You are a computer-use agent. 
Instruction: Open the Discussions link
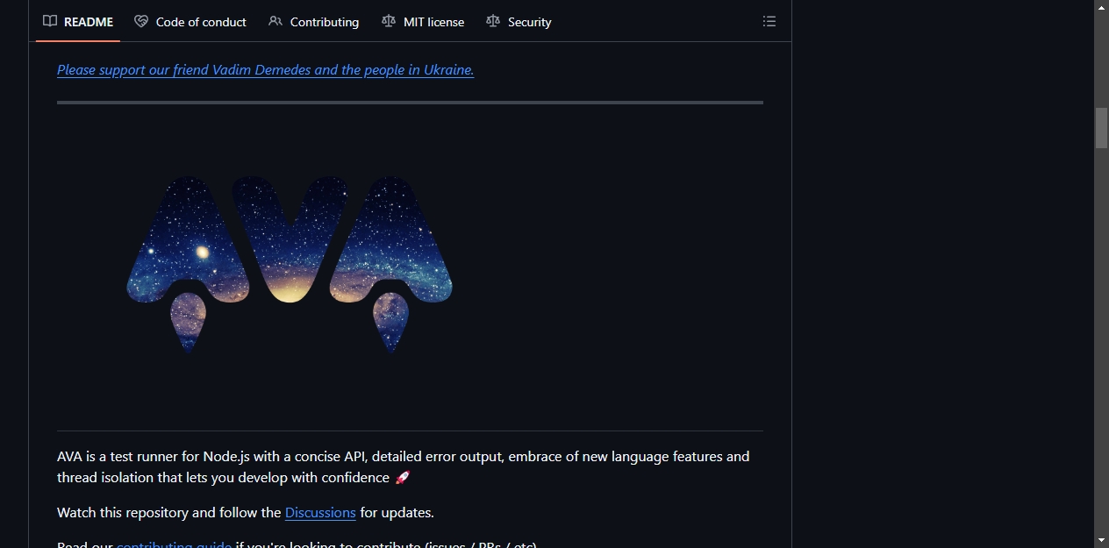tap(320, 512)
